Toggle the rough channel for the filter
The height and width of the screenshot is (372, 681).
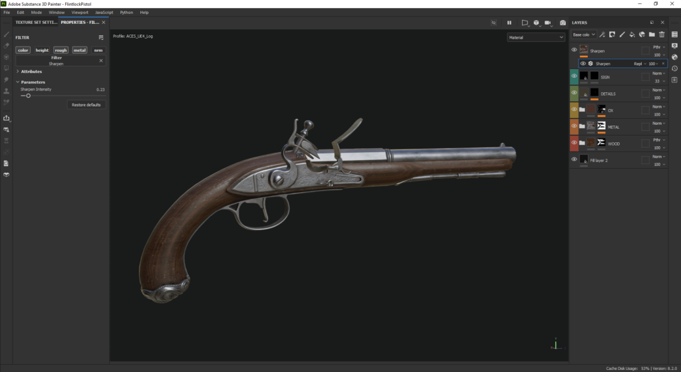pos(61,50)
